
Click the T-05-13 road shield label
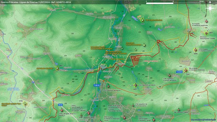pos(97,85)
